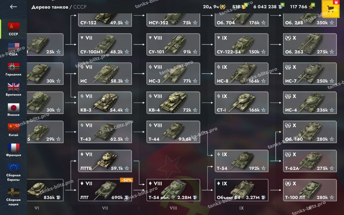Viewport: 344px width, 215px height.
Task: Select the КВ-4 tank card
Action: 173,102
